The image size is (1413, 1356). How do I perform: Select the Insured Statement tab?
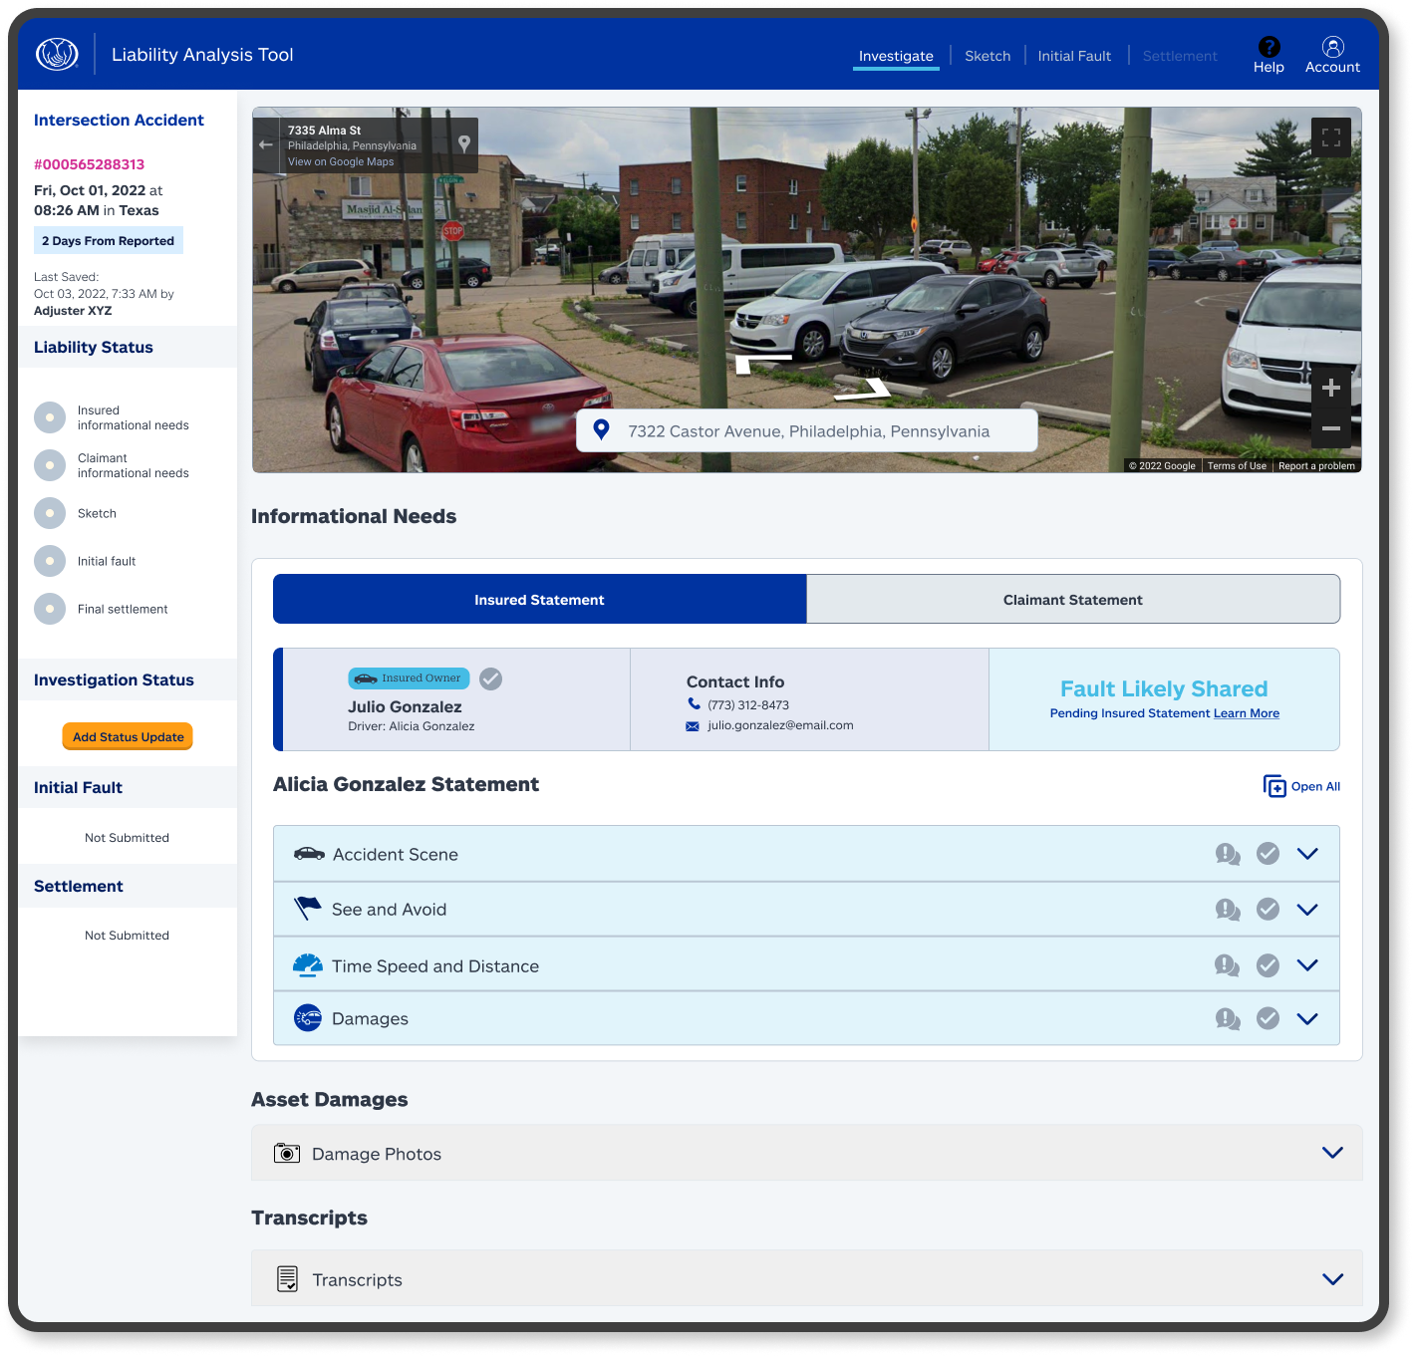tap(539, 600)
